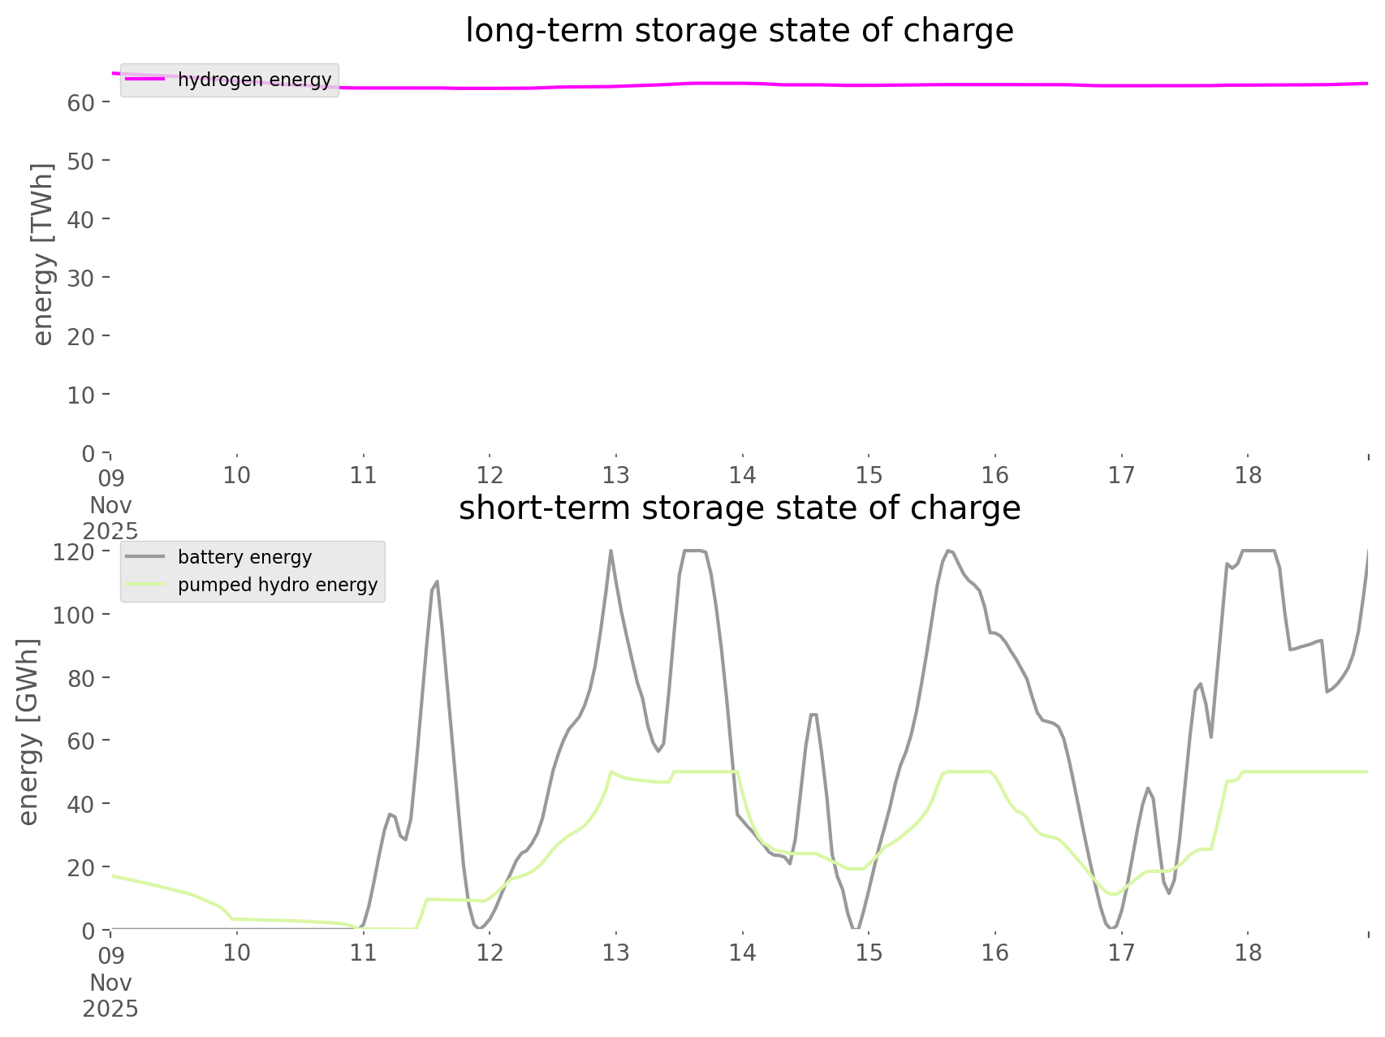Click date tick 14 under long-term chart

[x=742, y=475]
